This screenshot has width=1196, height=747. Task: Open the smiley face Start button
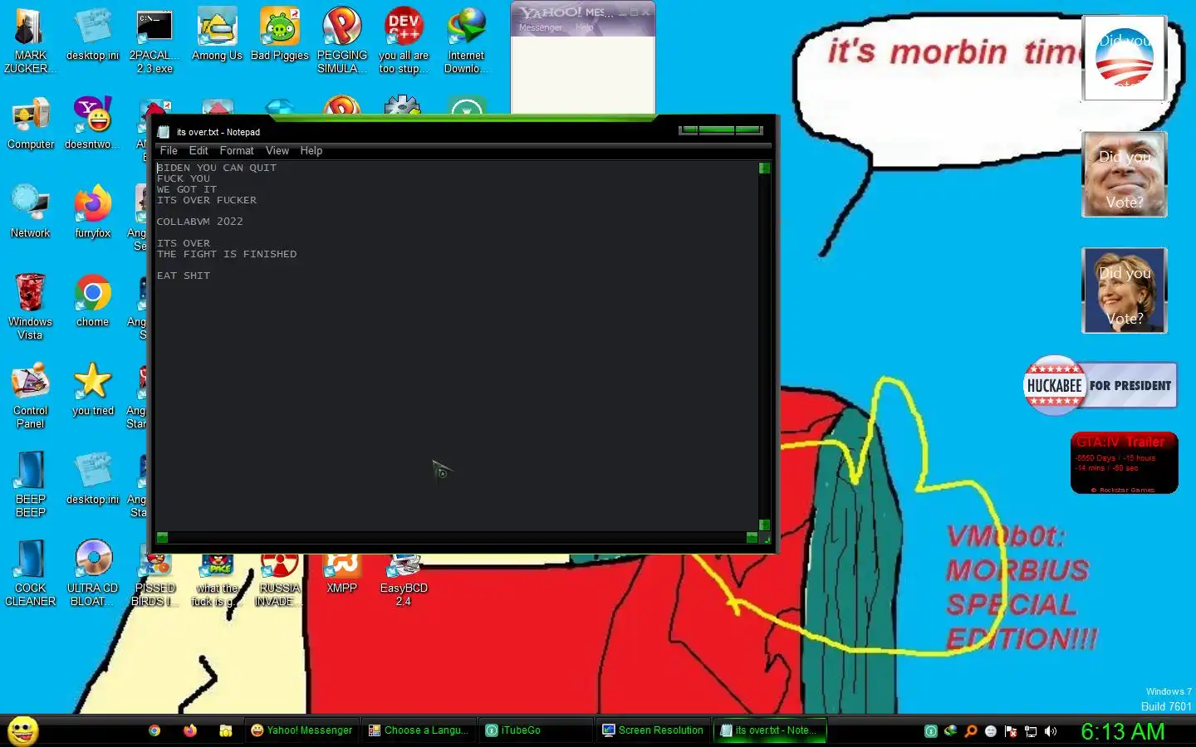pyautogui.click(x=23, y=730)
